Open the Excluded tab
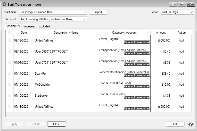The height and width of the screenshot is (131, 197). click(44, 26)
